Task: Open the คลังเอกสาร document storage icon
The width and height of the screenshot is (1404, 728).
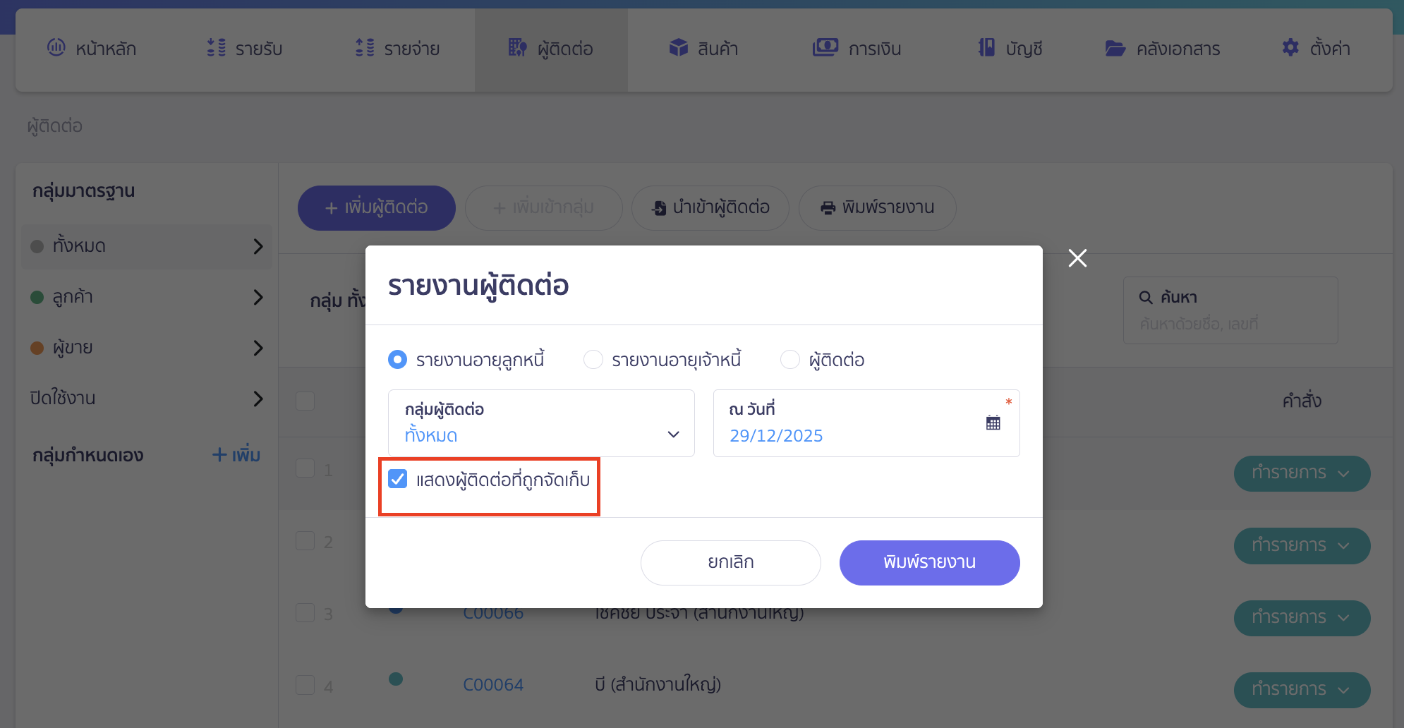Action: click(x=1115, y=48)
